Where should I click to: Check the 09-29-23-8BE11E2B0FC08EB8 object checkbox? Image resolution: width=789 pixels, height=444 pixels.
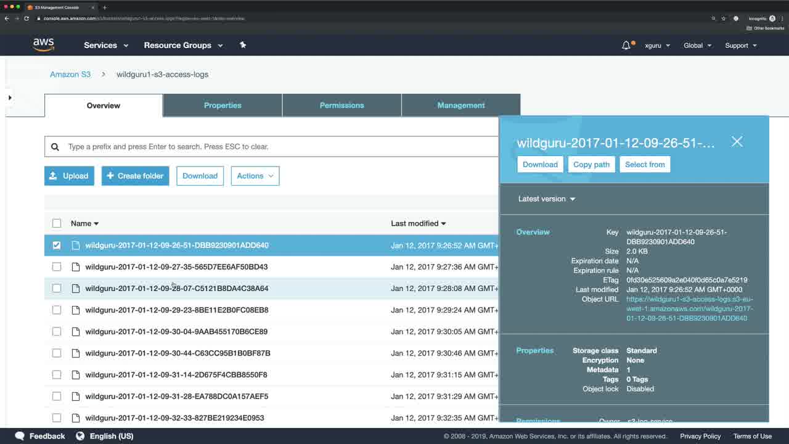[x=57, y=310]
